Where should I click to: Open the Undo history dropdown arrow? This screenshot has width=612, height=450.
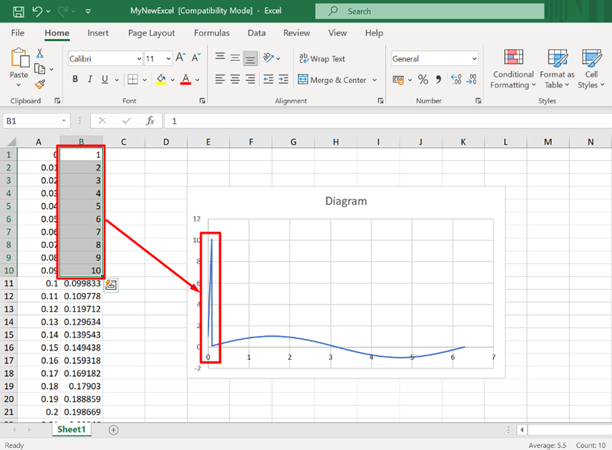pos(48,11)
